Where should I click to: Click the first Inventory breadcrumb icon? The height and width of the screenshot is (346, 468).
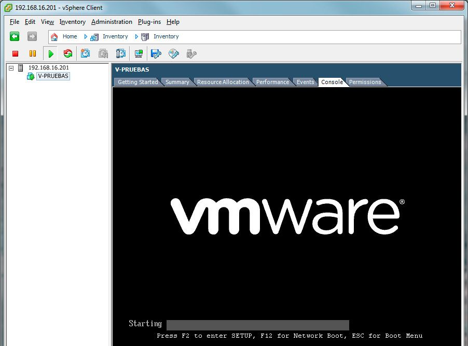pyautogui.click(x=94, y=37)
